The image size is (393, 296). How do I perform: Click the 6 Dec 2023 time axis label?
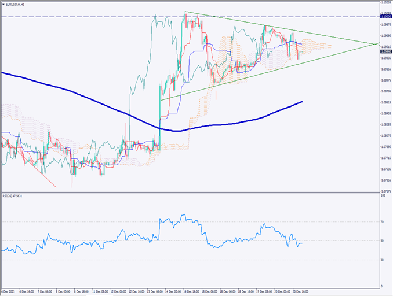pyautogui.click(x=10, y=293)
